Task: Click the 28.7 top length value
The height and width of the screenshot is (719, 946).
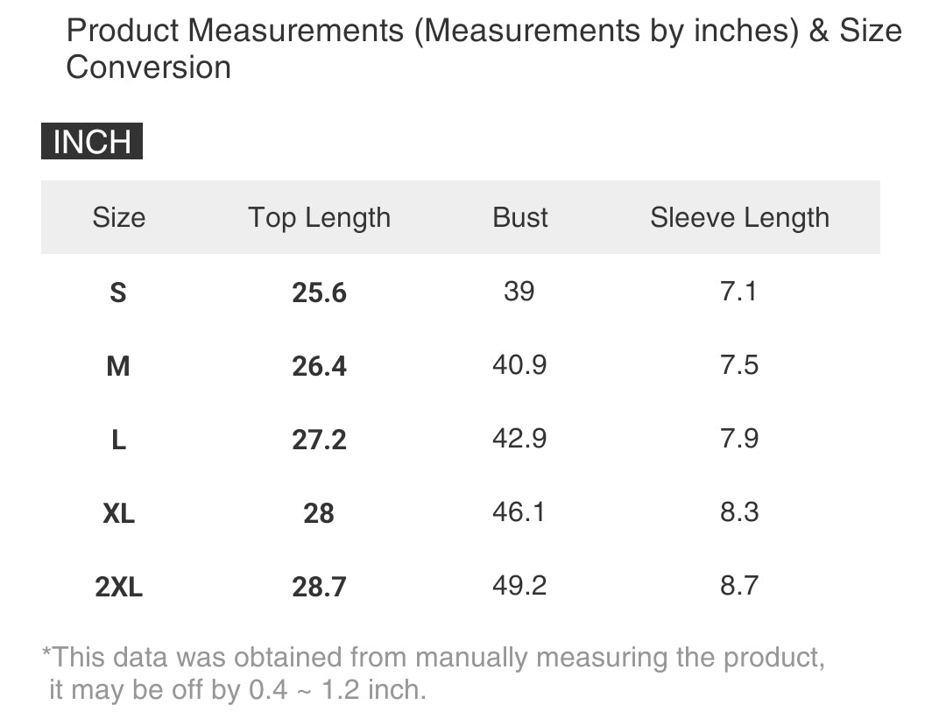Action: tap(319, 587)
